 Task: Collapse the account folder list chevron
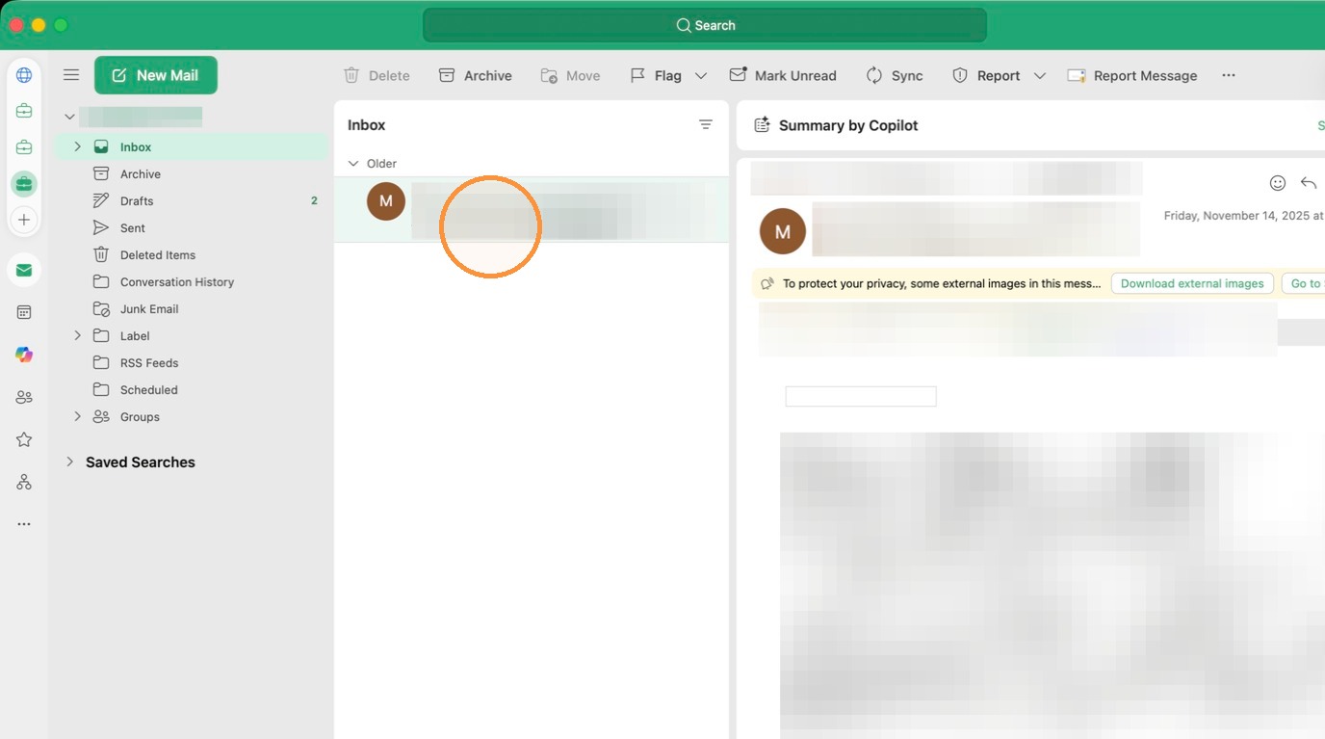point(69,117)
